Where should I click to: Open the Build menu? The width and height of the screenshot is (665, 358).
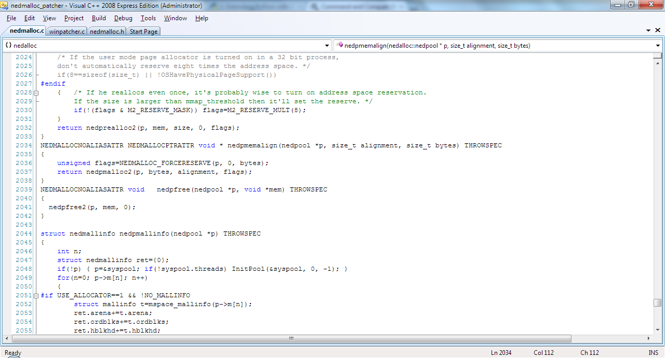pos(99,18)
